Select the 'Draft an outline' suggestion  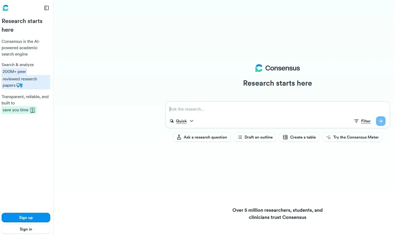[255, 137]
